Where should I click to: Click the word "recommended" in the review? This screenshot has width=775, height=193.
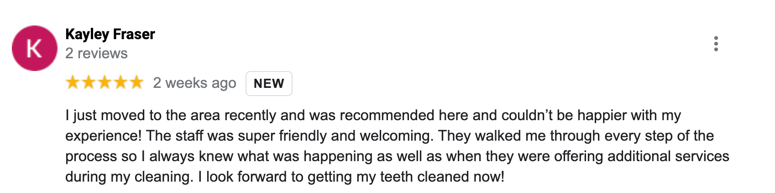387,116
